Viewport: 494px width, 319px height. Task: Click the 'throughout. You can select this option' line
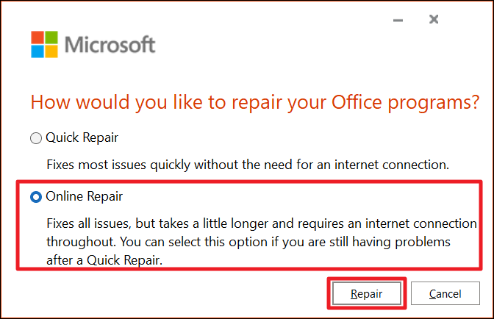coord(246,240)
